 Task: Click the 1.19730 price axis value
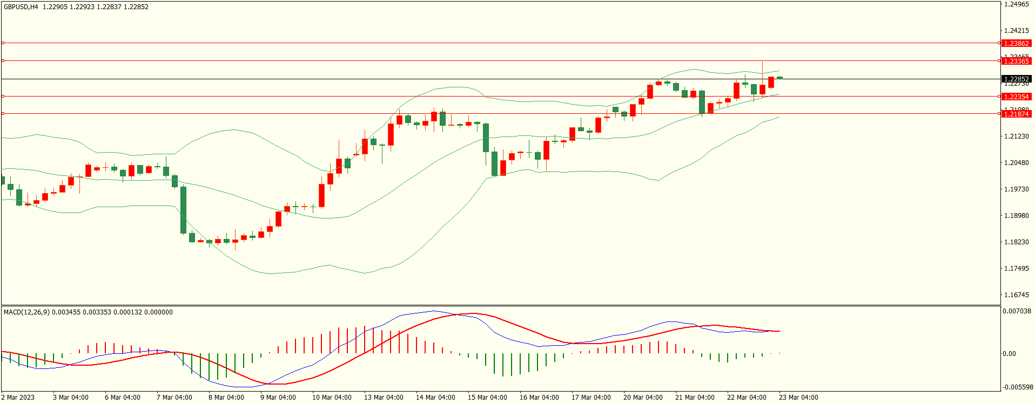pyautogui.click(x=1016, y=189)
